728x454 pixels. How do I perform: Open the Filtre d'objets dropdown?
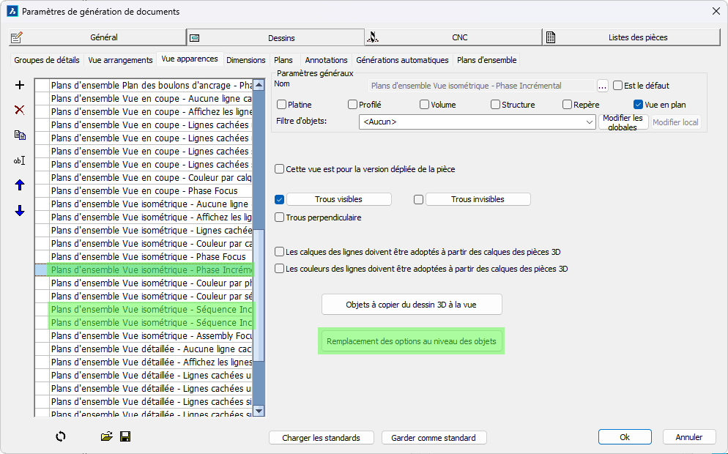coord(590,122)
